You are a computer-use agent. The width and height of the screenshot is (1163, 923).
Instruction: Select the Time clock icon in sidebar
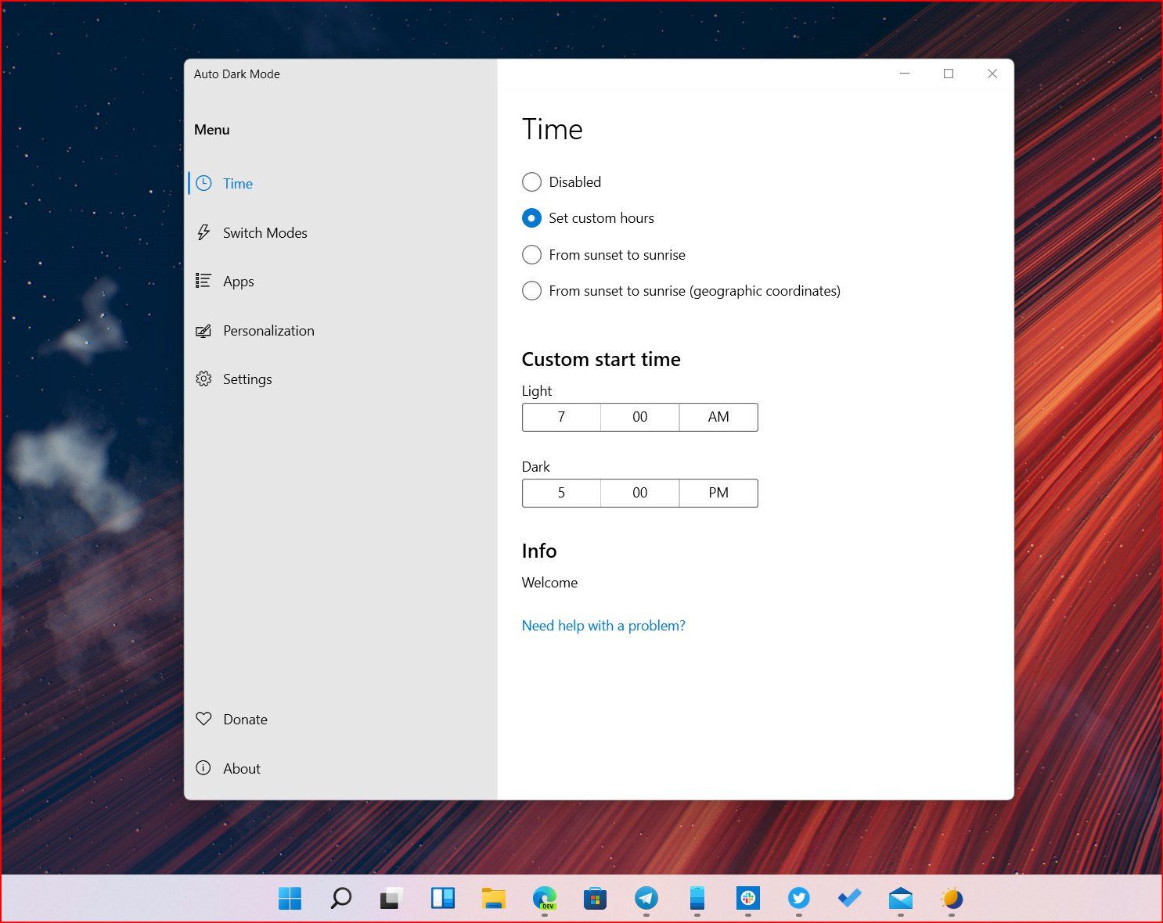click(x=203, y=183)
